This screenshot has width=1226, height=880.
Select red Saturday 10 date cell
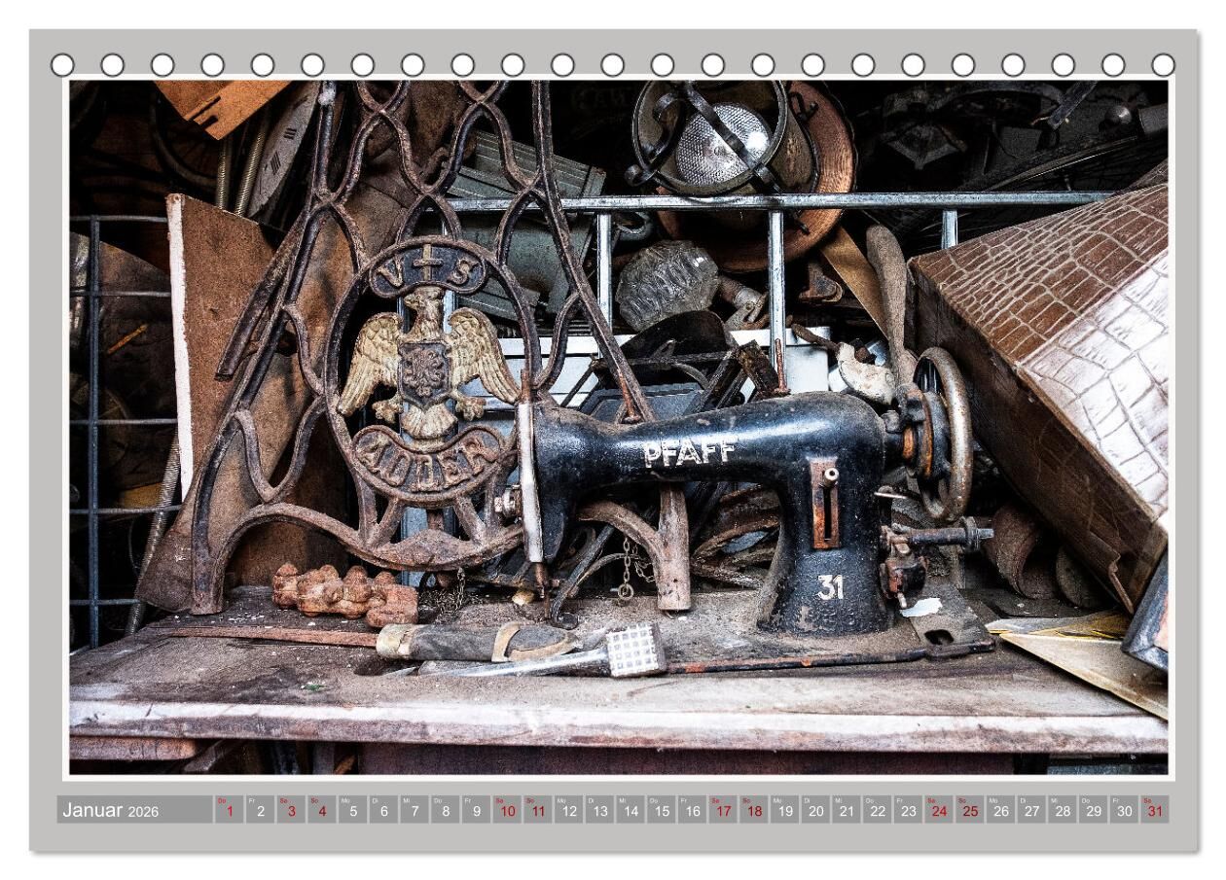point(506,810)
